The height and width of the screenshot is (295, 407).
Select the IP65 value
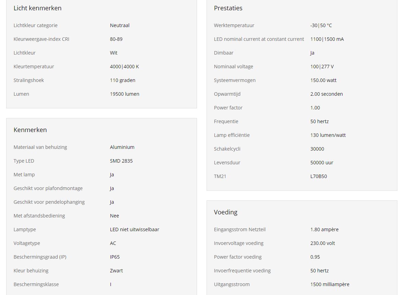(115, 257)
